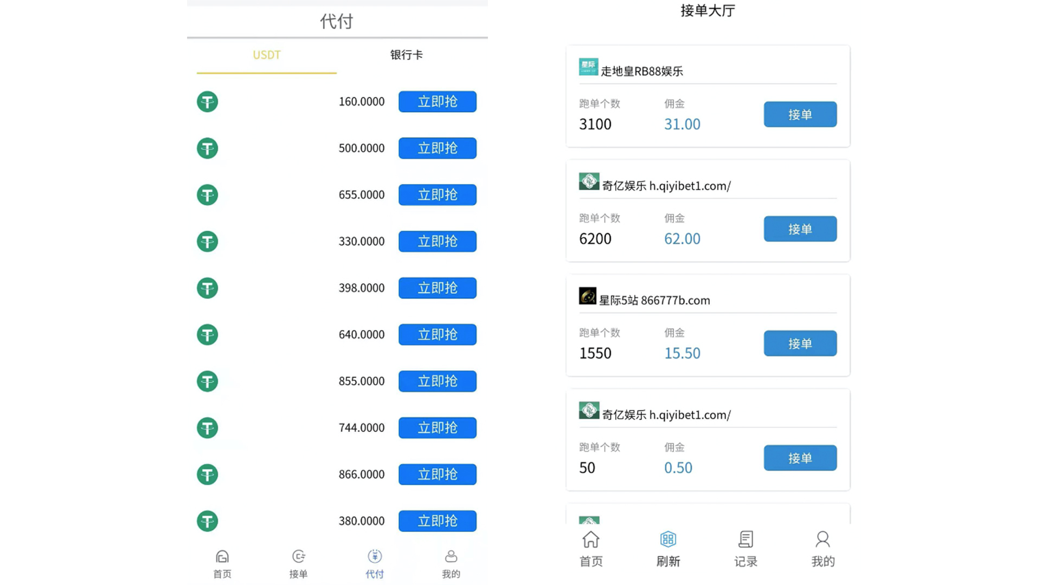The width and height of the screenshot is (1041, 585).
Task: Grab the 500.0000 order with 立即抢
Action: pyautogui.click(x=438, y=148)
